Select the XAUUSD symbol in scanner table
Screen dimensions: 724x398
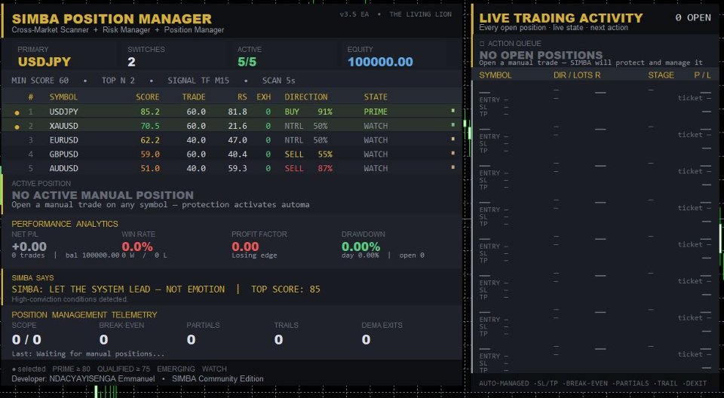pos(63,126)
